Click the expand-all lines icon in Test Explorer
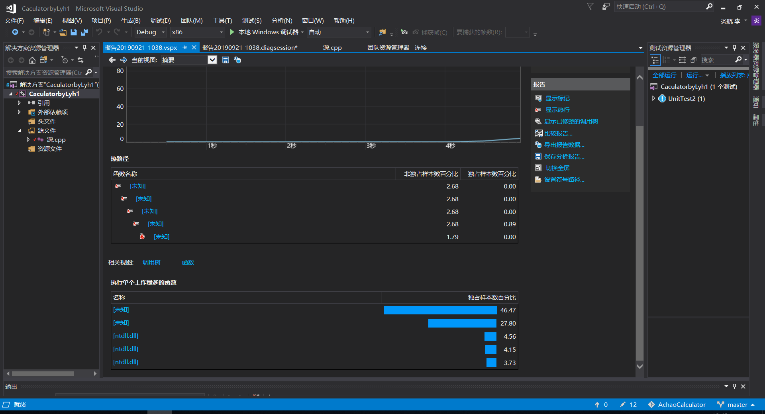This screenshot has width=765, height=414. coord(682,60)
